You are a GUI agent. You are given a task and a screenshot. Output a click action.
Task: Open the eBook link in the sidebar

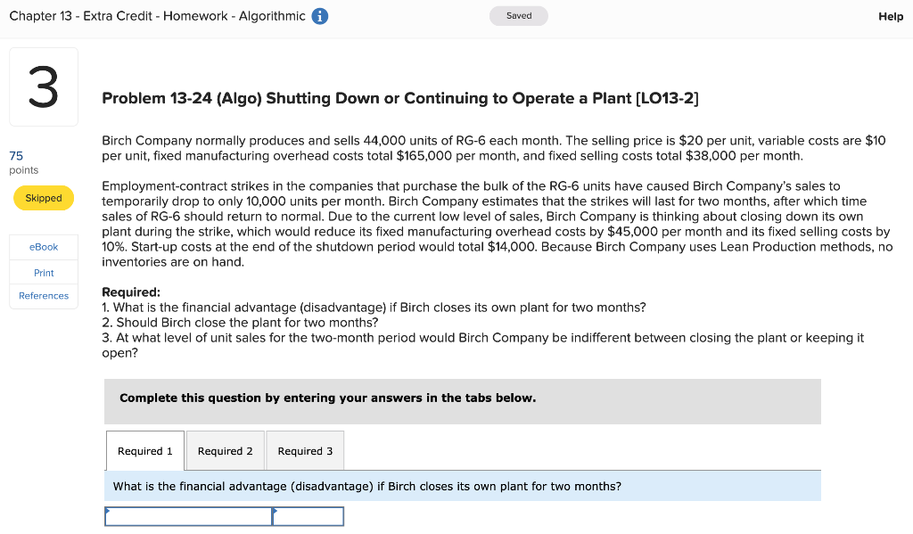[x=43, y=247]
